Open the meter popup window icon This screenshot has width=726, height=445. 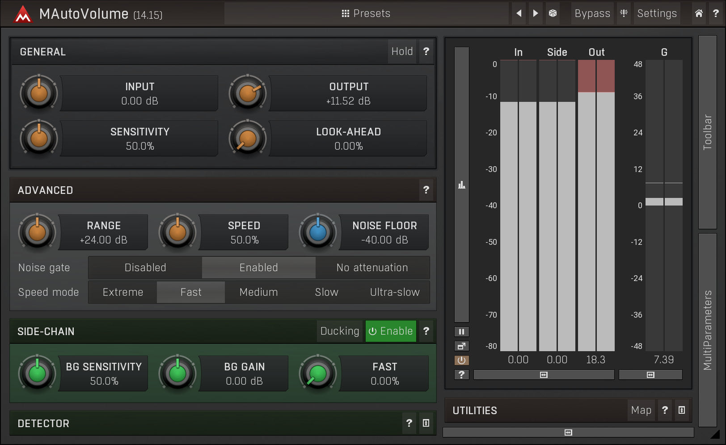(x=461, y=346)
